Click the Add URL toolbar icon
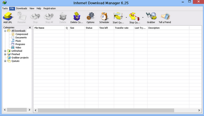The height and width of the screenshot is (116, 204). click(8, 16)
